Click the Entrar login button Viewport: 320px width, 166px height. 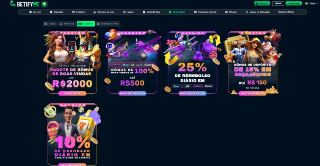tap(278, 3)
